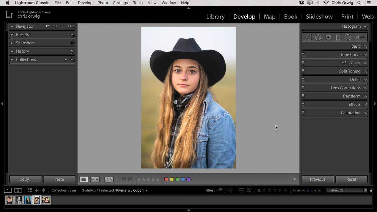This screenshot has height=212, width=377.
Task: Expand the Histogram panel
Action: 365,26
